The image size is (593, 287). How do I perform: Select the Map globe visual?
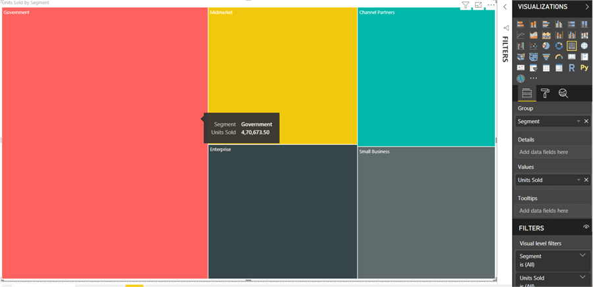584,46
